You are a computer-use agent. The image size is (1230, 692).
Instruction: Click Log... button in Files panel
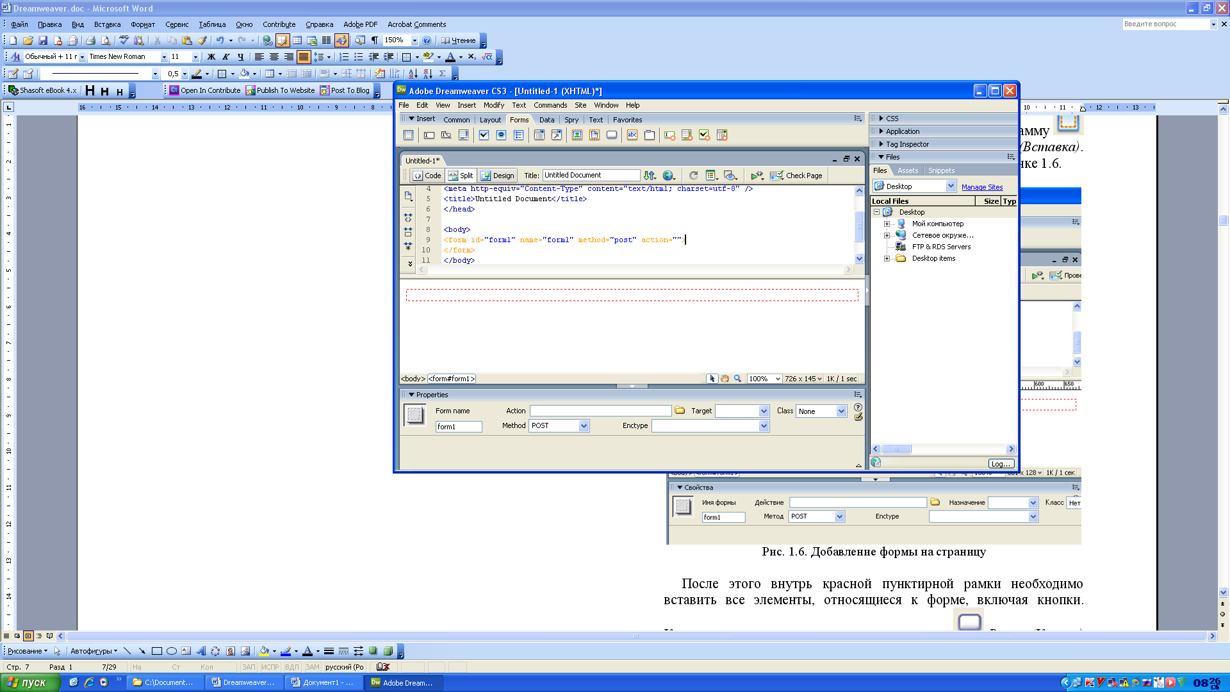pos(1001,463)
